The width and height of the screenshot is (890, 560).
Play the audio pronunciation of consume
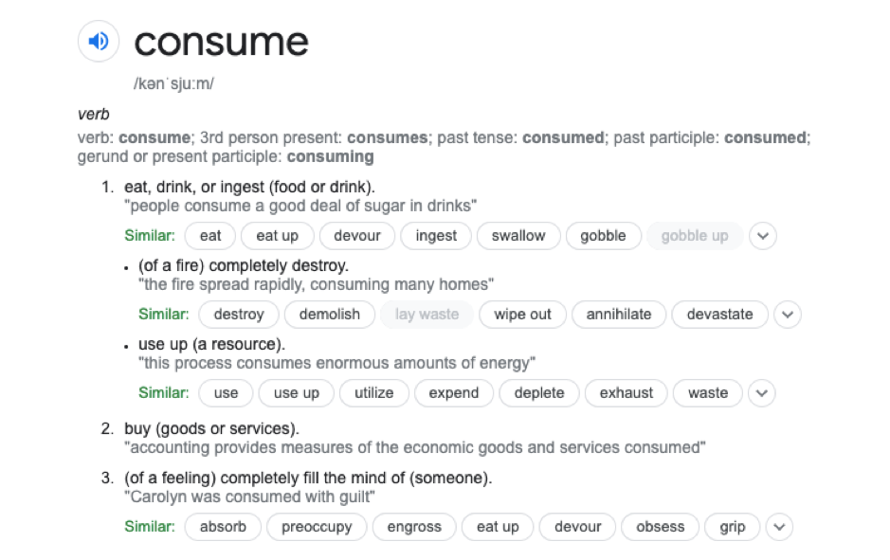pos(99,42)
